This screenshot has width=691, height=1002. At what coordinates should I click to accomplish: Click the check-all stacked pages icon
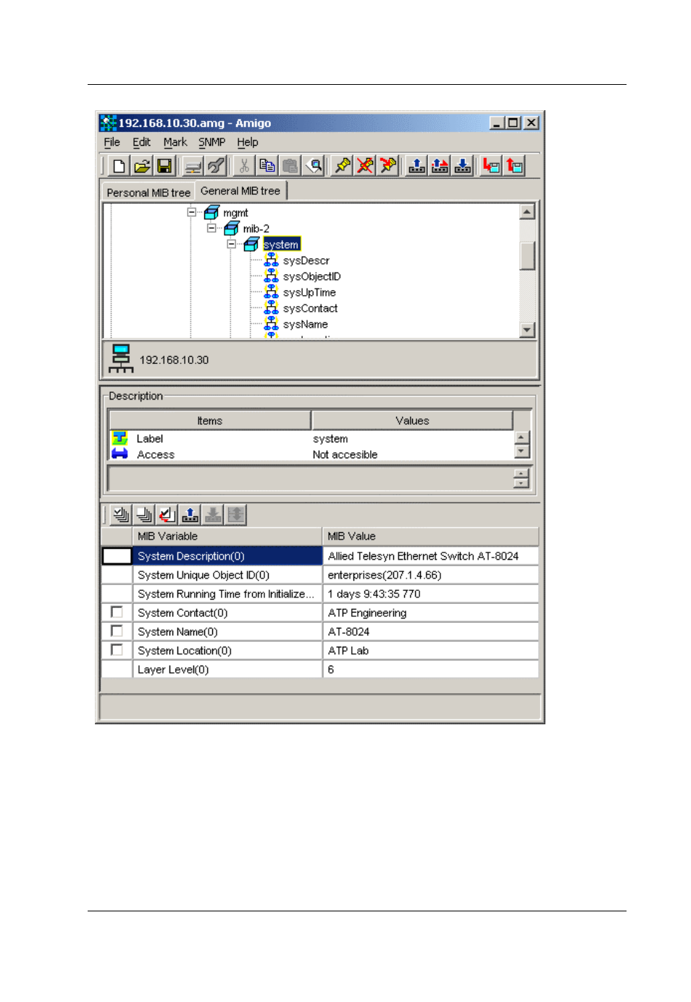click(x=121, y=515)
